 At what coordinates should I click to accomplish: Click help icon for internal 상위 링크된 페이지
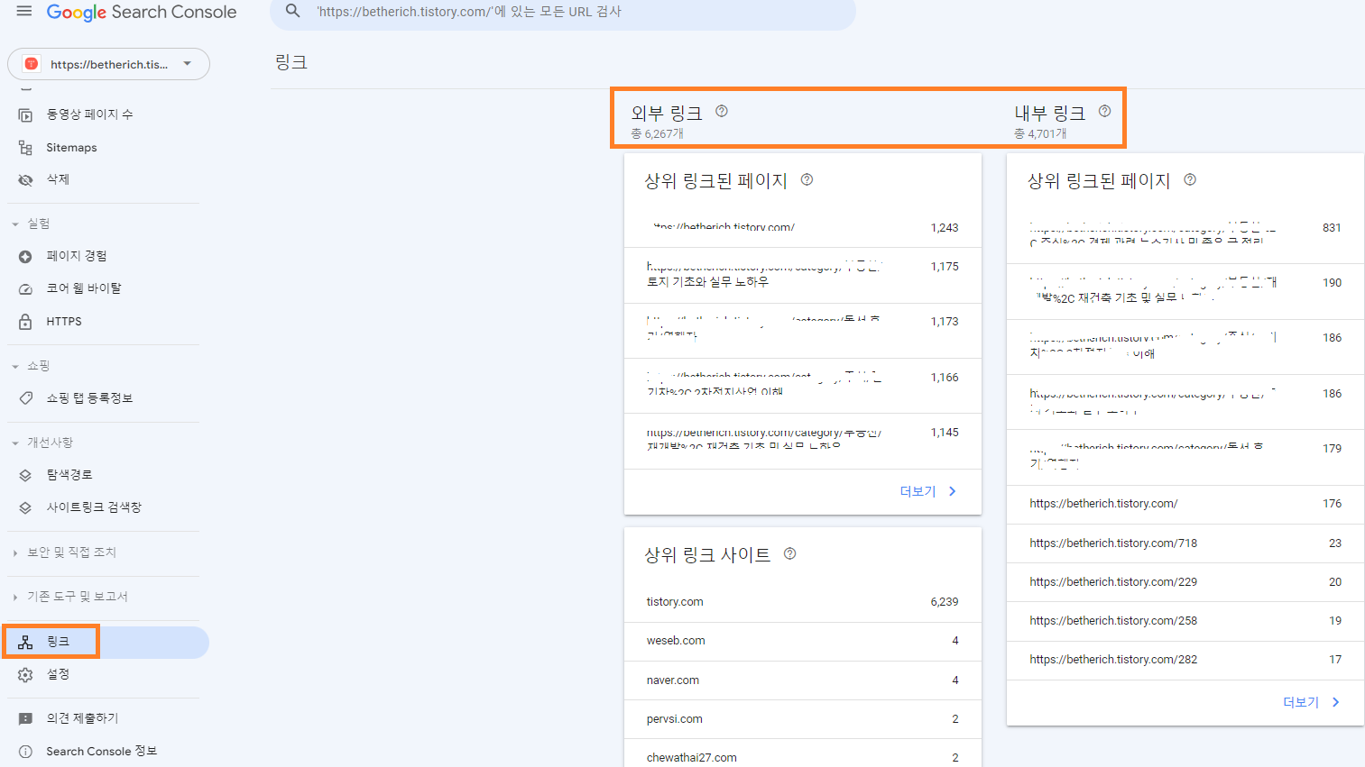click(1190, 179)
